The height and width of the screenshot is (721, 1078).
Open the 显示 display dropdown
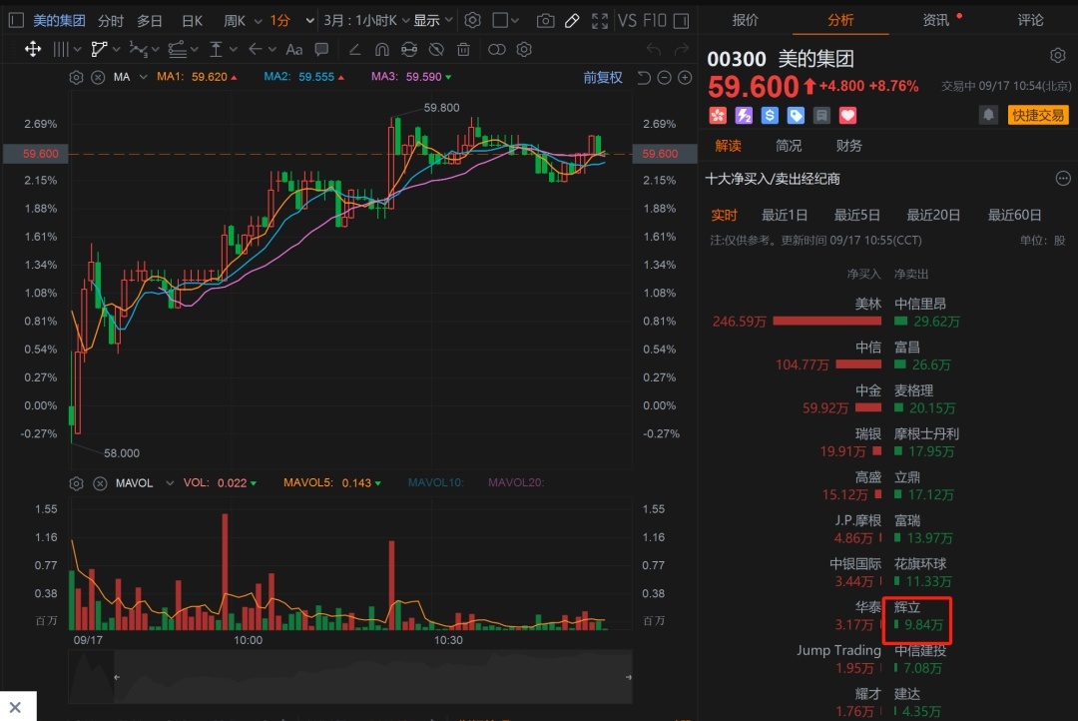[433, 20]
